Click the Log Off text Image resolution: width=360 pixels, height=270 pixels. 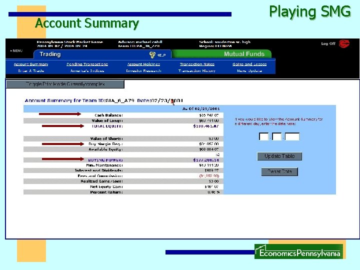tap(328, 43)
